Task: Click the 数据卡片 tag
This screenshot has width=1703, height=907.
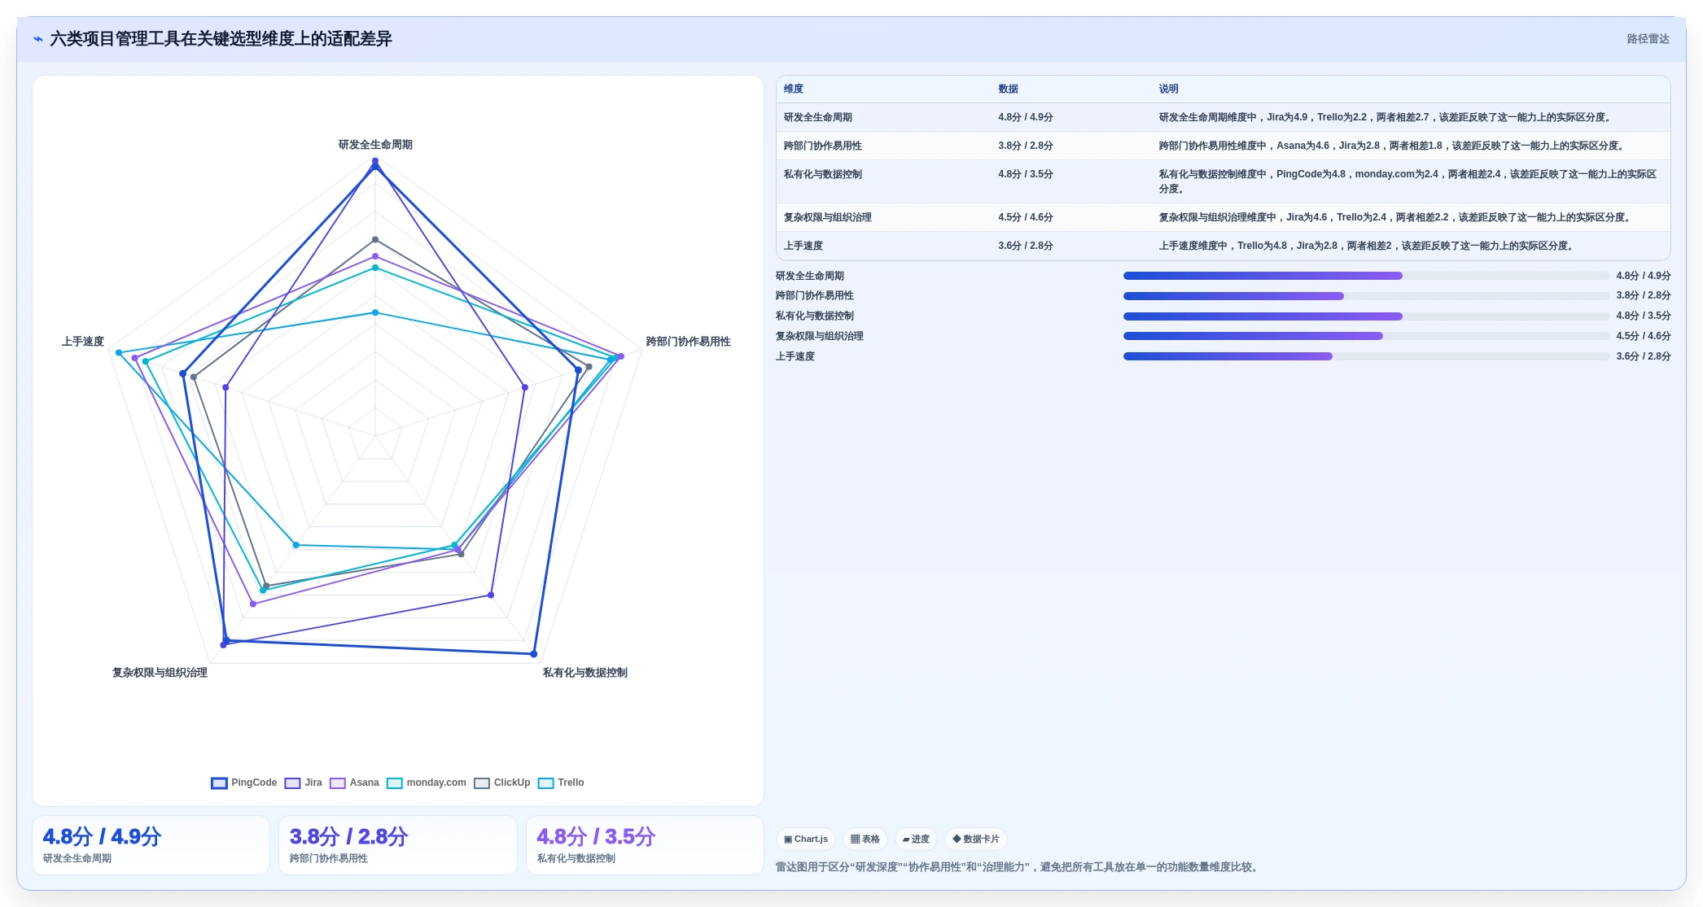Action: point(975,839)
